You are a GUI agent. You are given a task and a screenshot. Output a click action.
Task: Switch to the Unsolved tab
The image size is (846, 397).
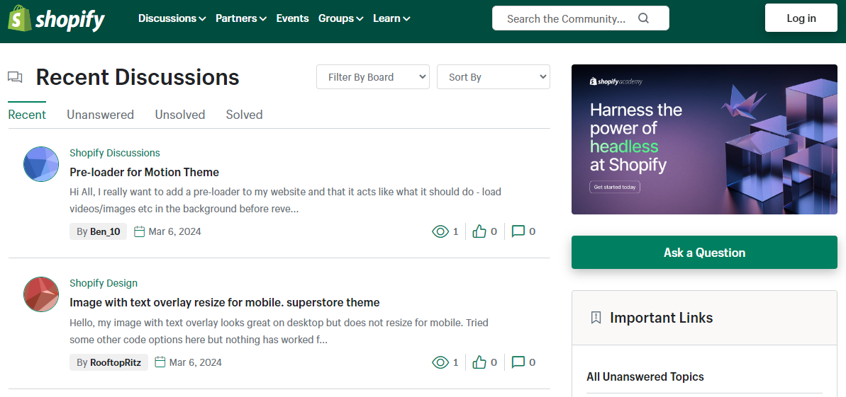click(x=180, y=115)
